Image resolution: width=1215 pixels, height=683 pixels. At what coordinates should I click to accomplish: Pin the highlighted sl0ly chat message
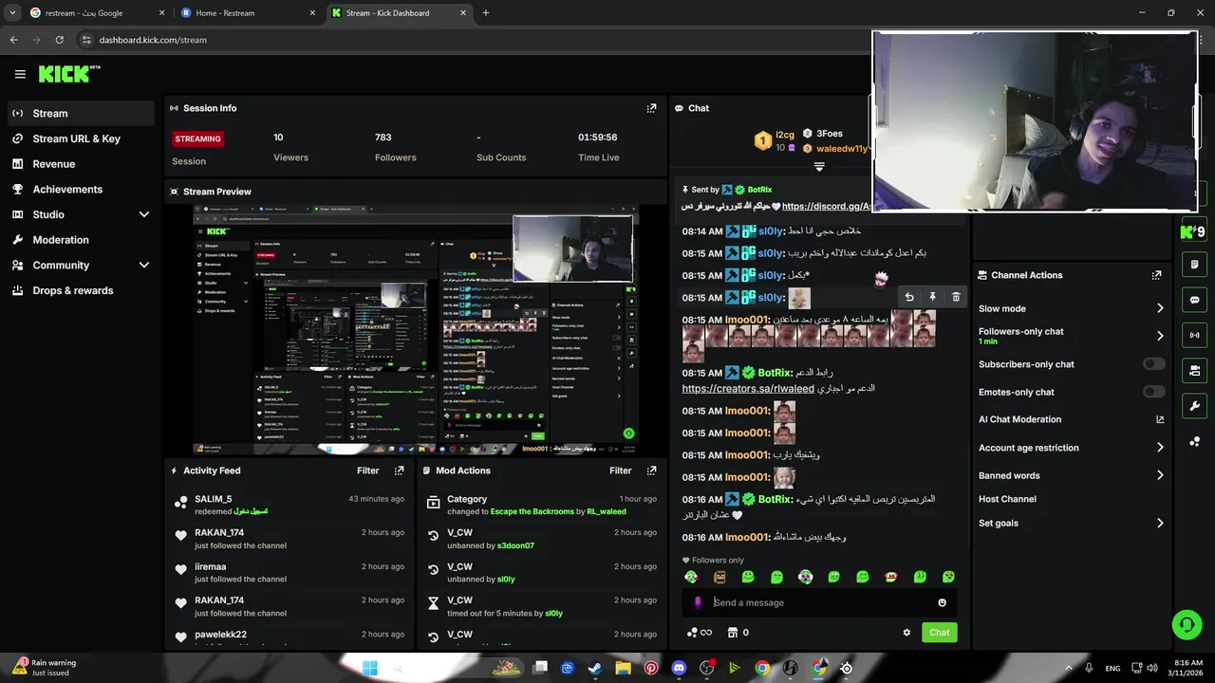pyautogui.click(x=932, y=297)
